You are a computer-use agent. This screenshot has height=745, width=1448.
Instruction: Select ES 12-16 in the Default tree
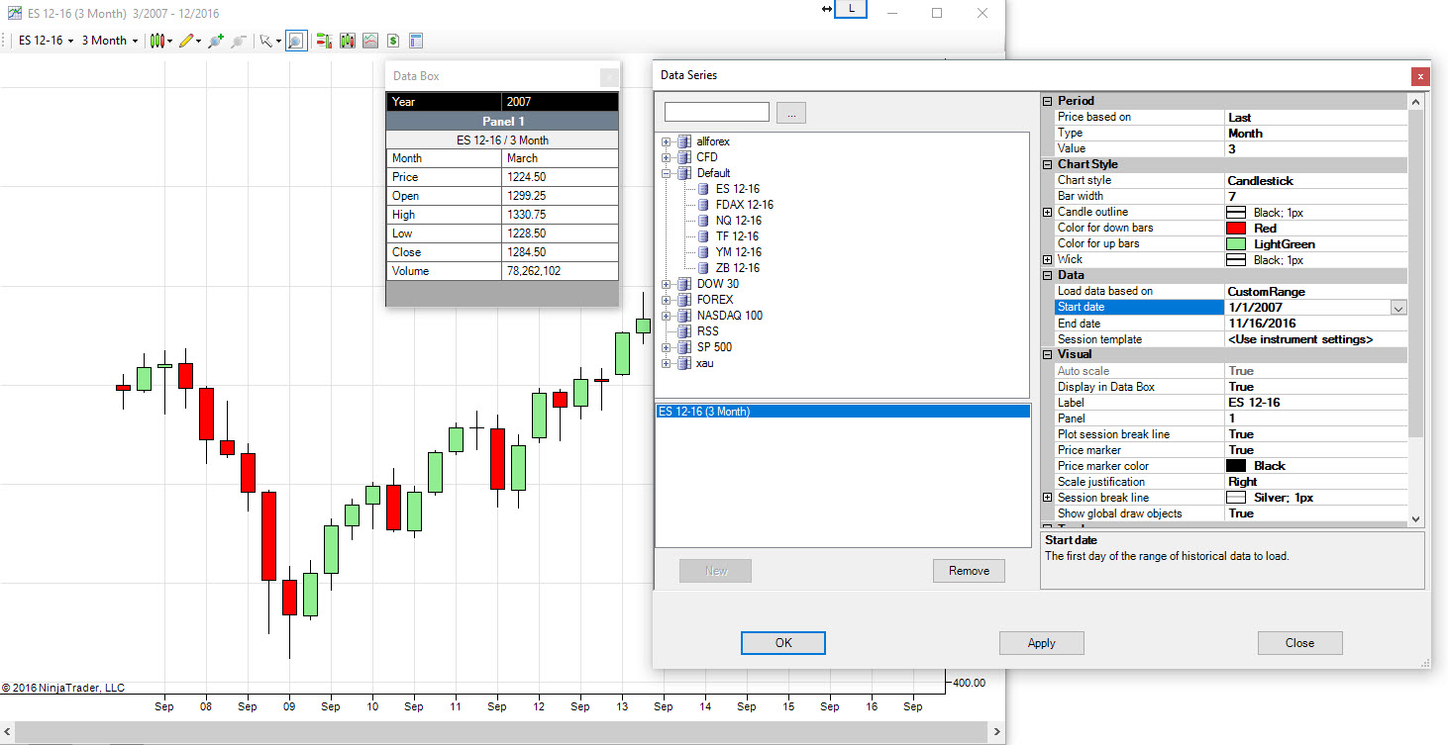point(737,189)
